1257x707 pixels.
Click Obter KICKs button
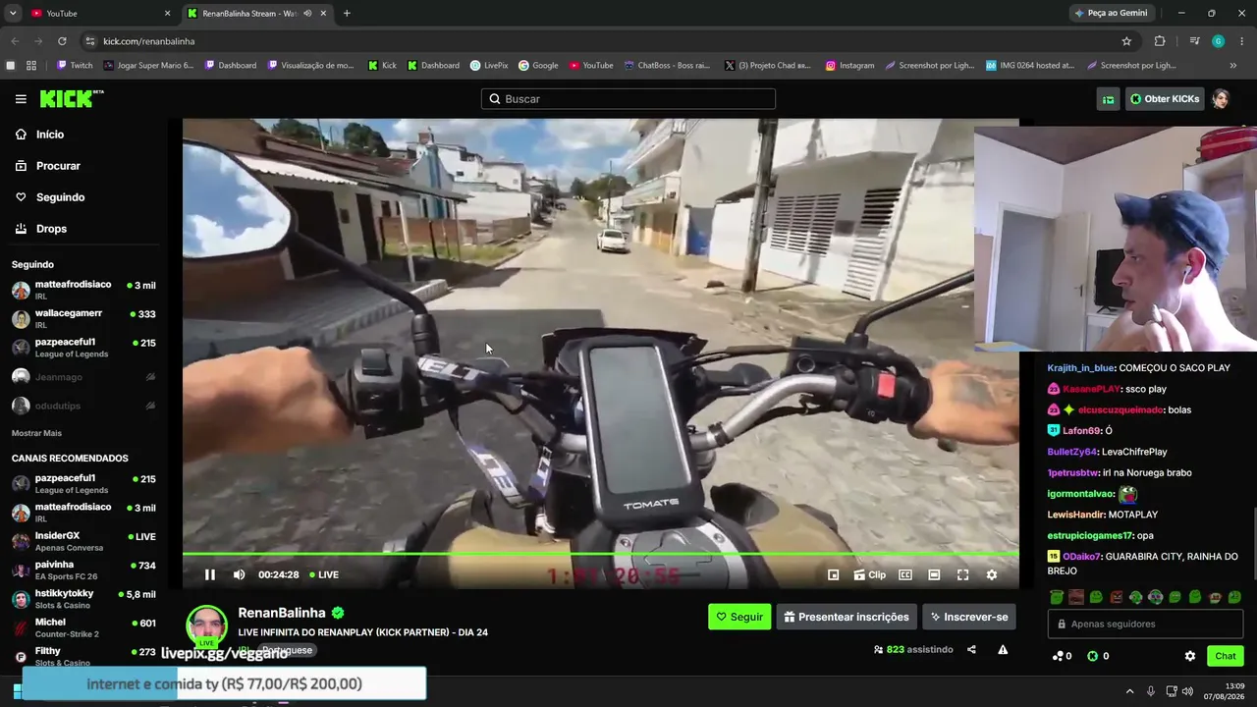pyautogui.click(x=1165, y=99)
